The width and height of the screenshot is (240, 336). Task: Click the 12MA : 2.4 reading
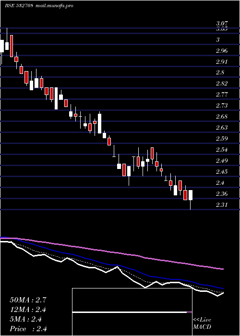pos(28,310)
